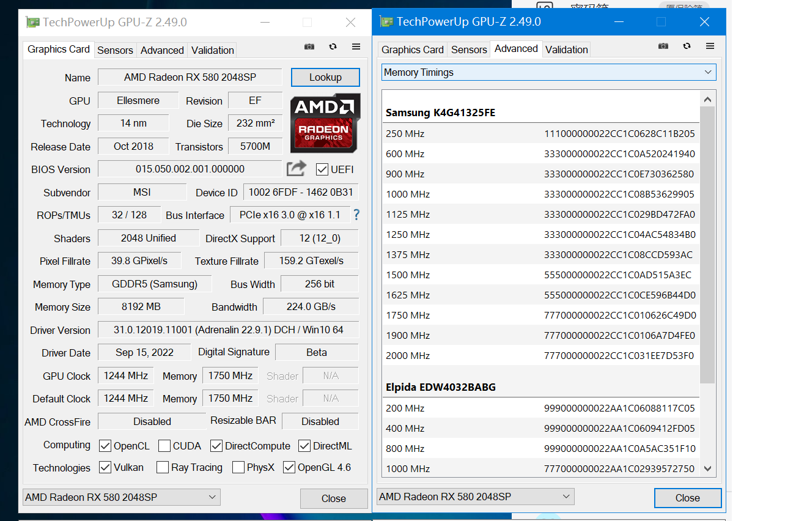Click the BIOS Version field value
The image size is (807, 521).
190,169
